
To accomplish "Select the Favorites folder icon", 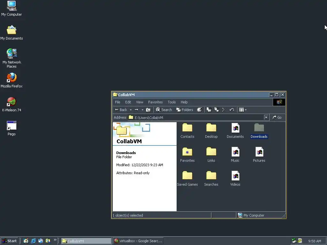I will coord(187,155).
